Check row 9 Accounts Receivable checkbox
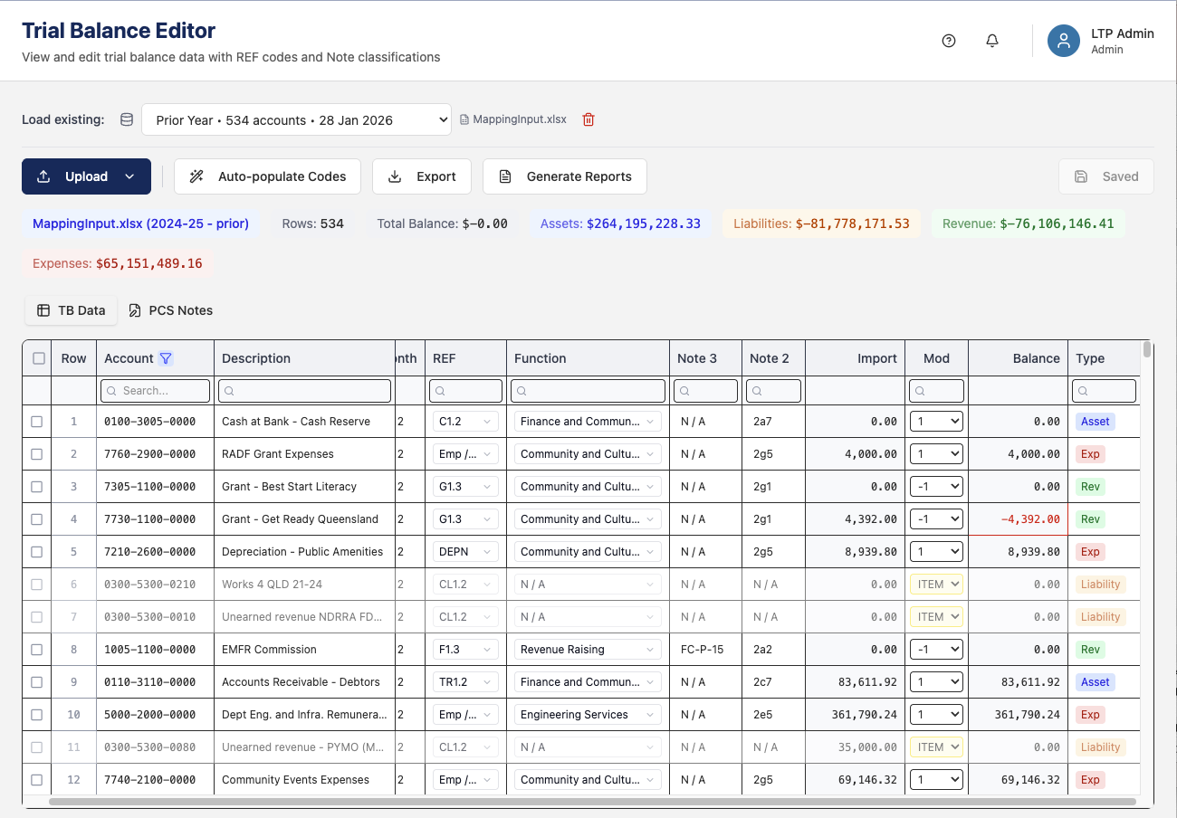This screenshot has width=1177, height=818. [37, 682]
